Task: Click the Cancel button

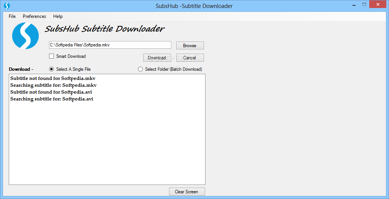Action: (190, 57)
